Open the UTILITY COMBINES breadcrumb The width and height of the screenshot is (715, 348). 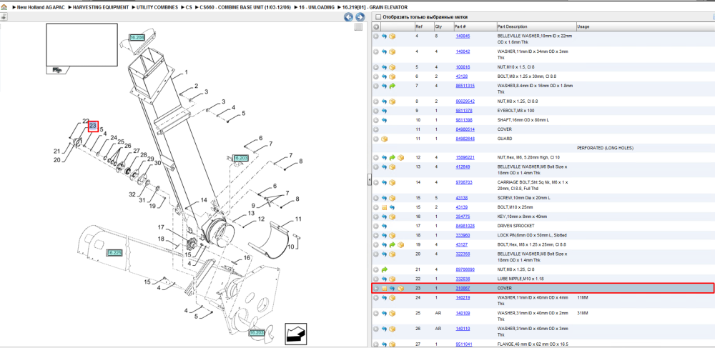(157, 7)
